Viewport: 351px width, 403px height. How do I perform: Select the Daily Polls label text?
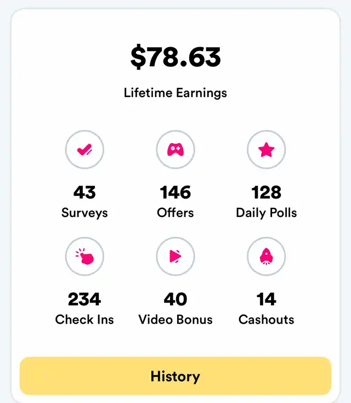coord(267,213)
